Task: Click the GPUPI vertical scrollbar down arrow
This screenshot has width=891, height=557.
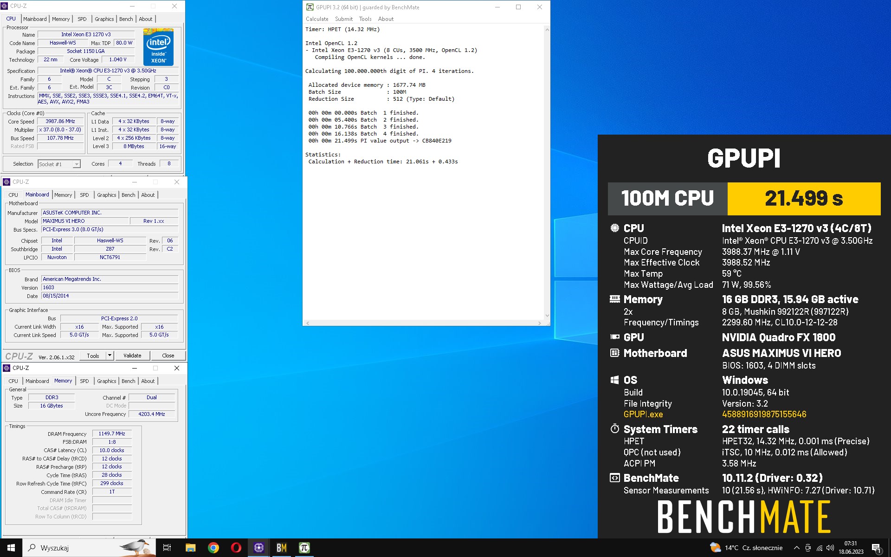Action: [547, 316]
